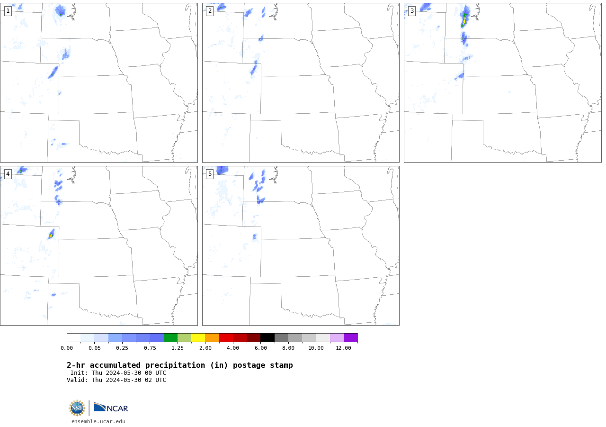Open ensemble member 2 precipitation map
Image resolution: width=606 pixels, height=427 pixels.
301,83
